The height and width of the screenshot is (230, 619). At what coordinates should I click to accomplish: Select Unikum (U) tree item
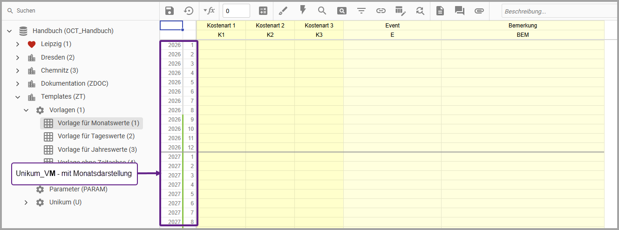pyautogui.click(x=66, y=203)
